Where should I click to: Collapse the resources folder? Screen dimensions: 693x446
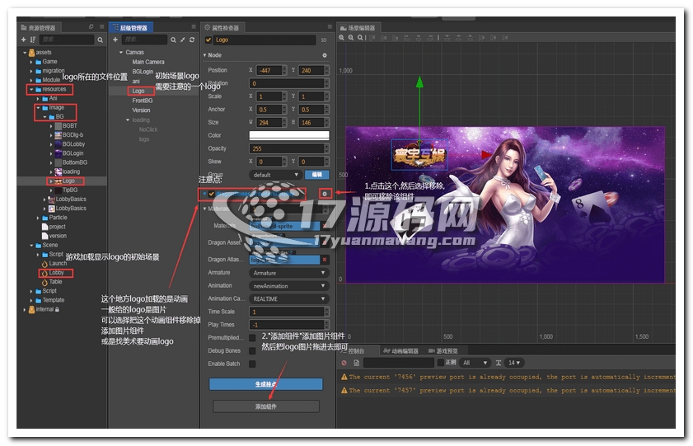coord(31,89)
